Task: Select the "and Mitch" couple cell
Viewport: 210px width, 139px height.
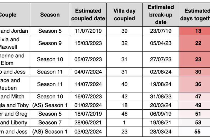Action: 14,96
